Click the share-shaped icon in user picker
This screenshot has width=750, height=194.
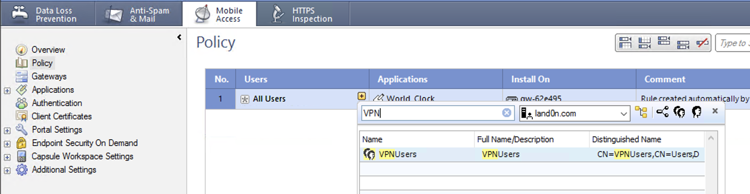pyautogui.click(x=662, y=112)
